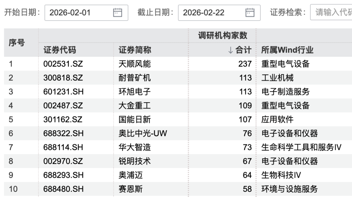Click the 应用软件 industry label
352x197 pixels.
click(x=275, y=120)
